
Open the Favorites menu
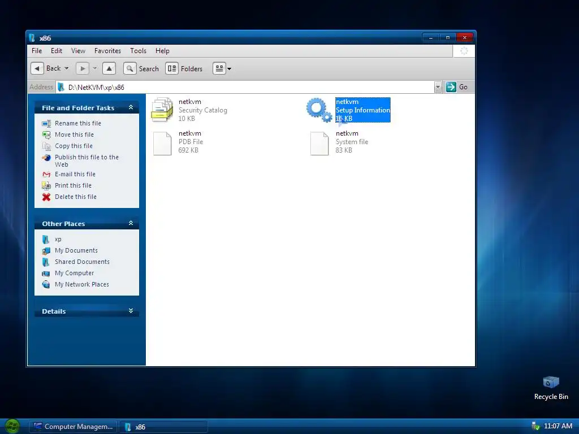[107, 50]
